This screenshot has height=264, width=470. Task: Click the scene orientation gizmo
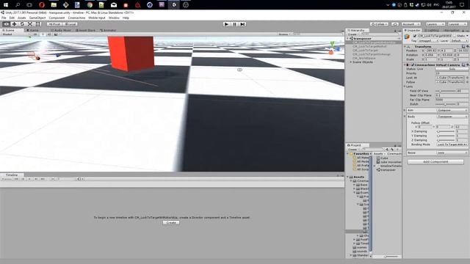[332, 48]
